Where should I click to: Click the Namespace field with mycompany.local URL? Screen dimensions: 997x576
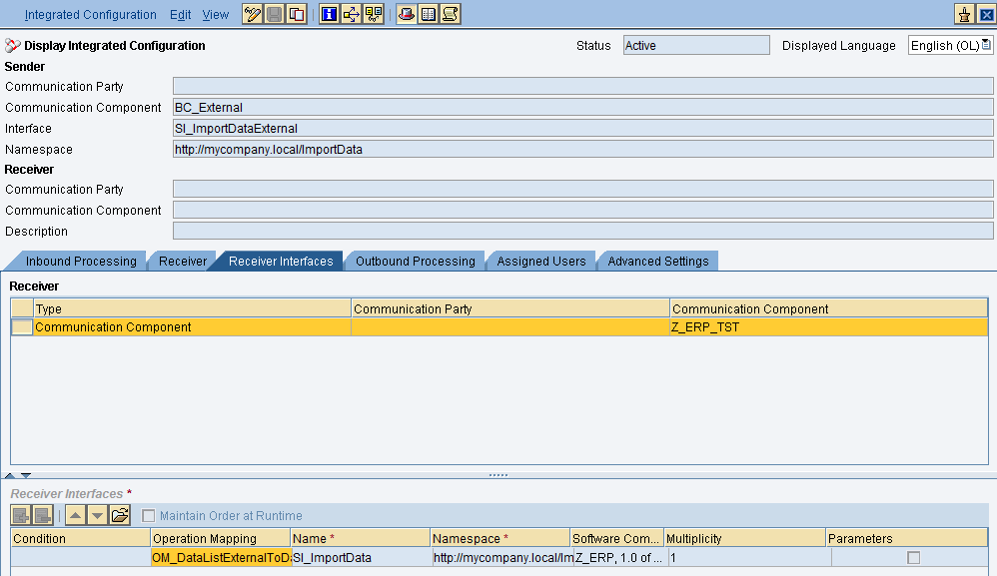point(583,149)
